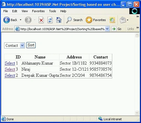Click cell Deepak Kumar Gupta
The image size is (141, 123).
[40, 75]
